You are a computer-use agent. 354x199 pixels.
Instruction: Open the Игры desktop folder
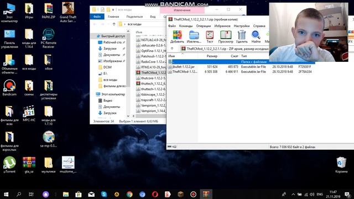click(x=29, y=11)
